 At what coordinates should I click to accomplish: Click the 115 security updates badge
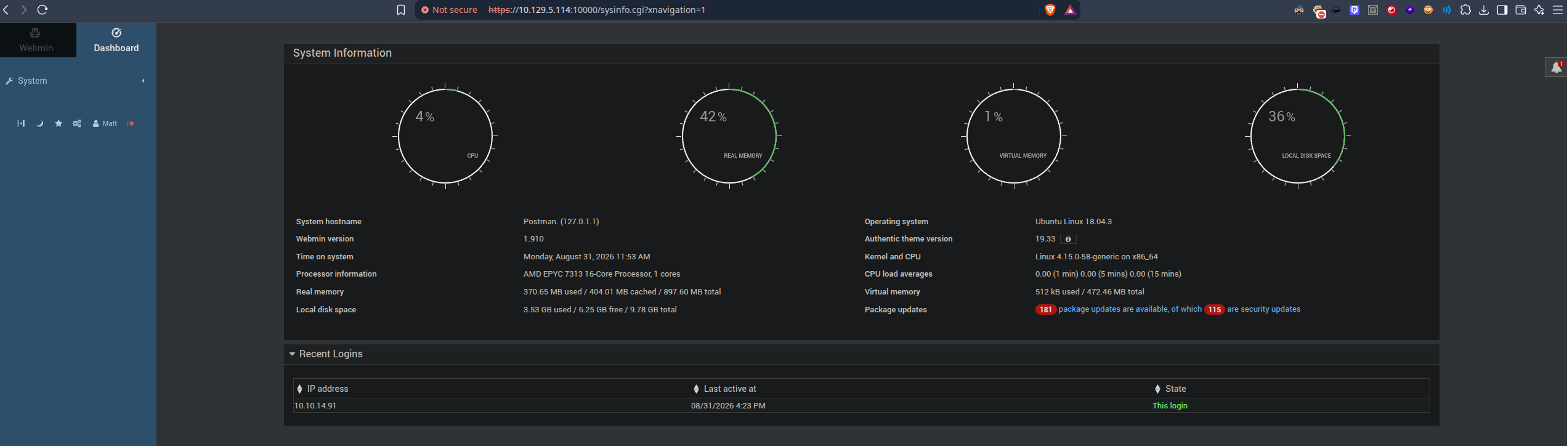click(x=1214, y=310)
